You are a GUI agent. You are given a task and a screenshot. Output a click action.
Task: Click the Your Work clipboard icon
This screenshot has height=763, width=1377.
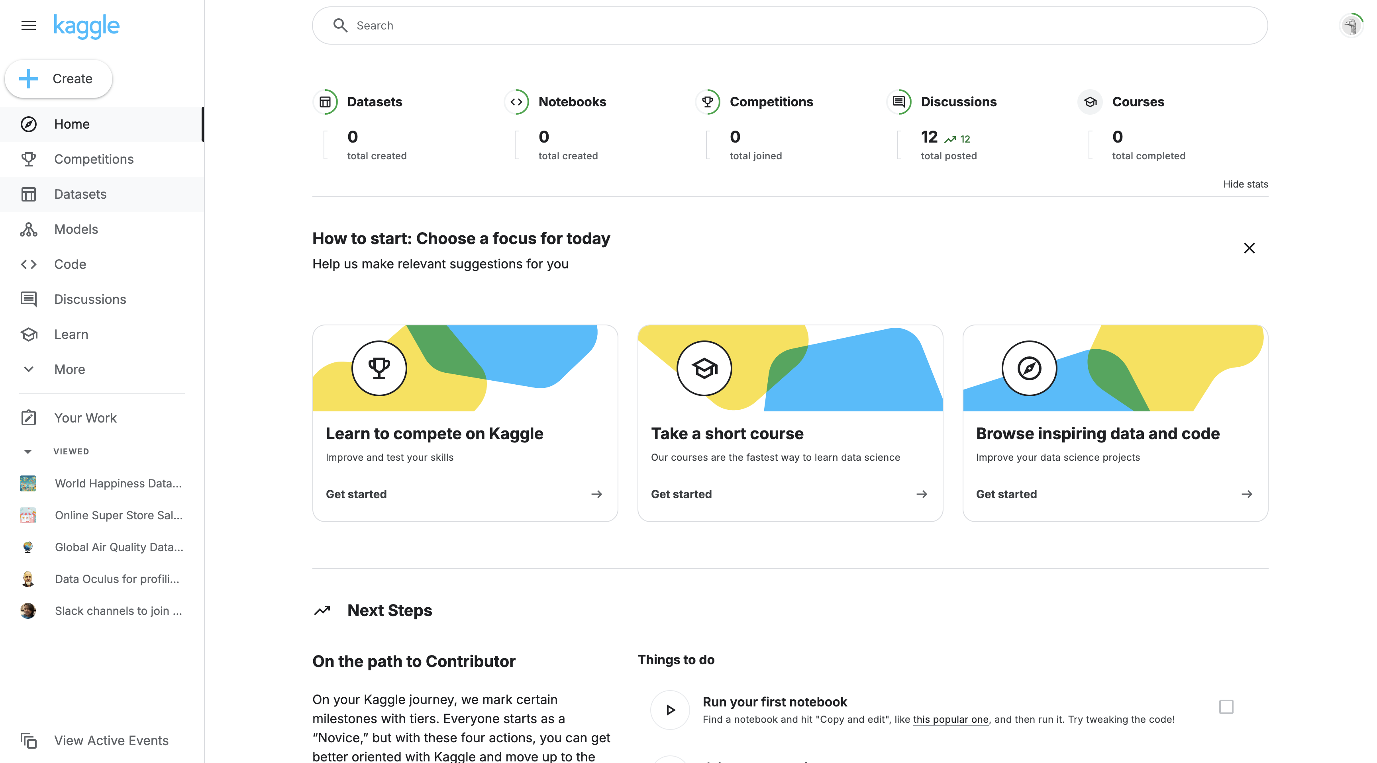pyautogui.click(x=28, y=418)
